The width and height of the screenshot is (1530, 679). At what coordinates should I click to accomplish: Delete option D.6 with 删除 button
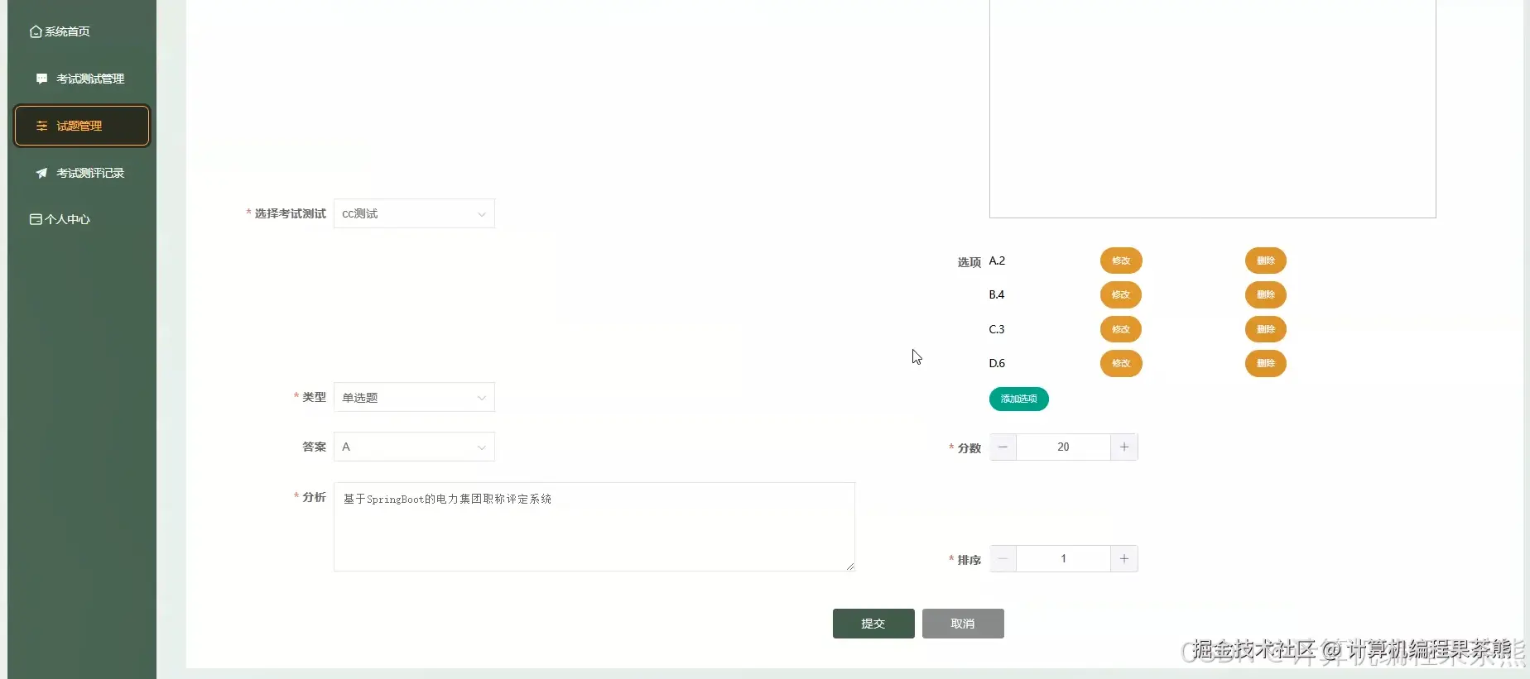pos(1266,363)
